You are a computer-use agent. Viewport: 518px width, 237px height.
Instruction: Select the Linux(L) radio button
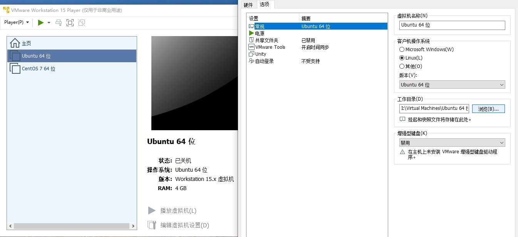click(402, 58)
